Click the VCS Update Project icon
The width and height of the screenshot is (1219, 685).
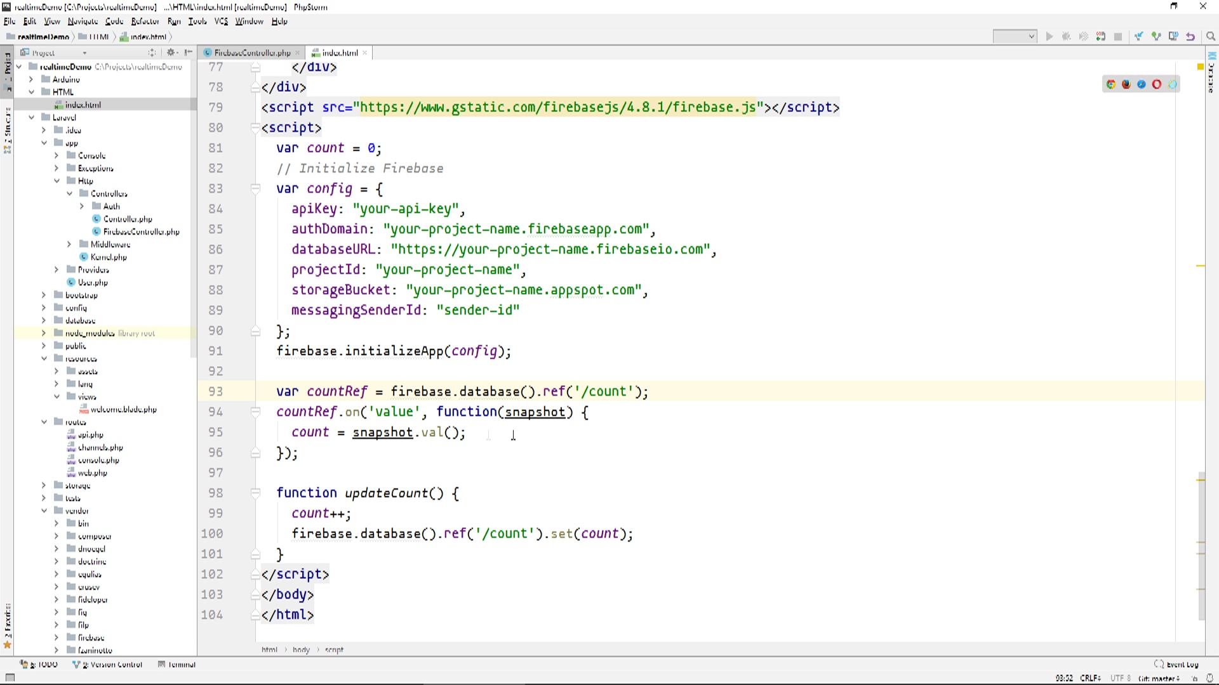tap(1139, 36)
